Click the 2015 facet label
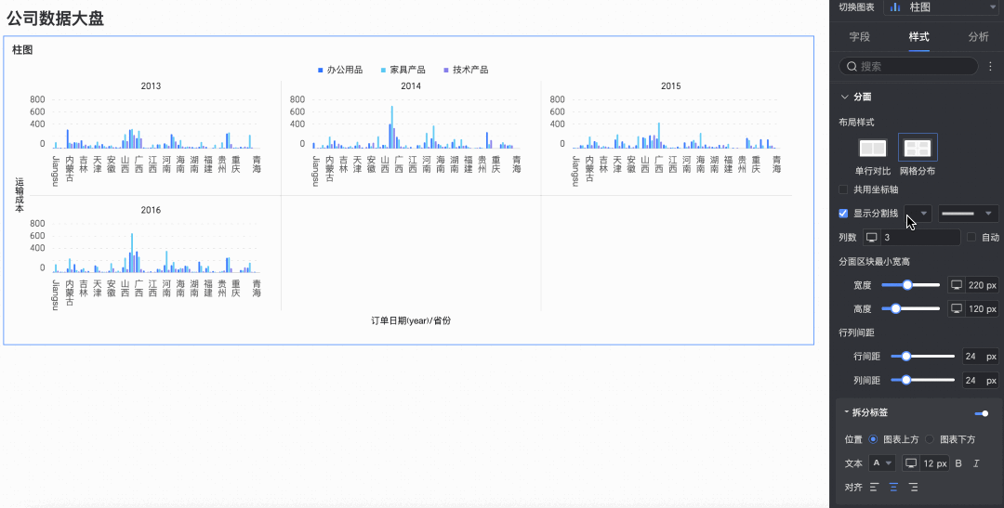 pyautogui.click(x=671, y=85)
